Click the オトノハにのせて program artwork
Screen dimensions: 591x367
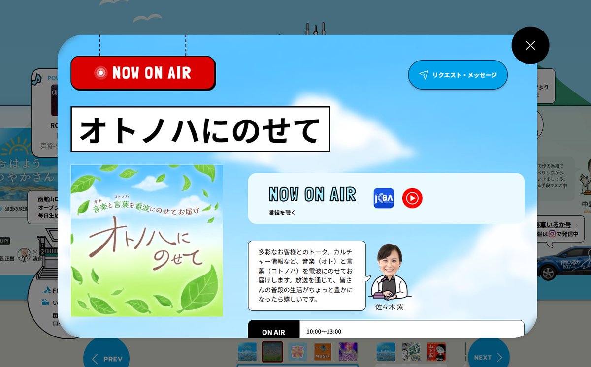pos(147,241)
